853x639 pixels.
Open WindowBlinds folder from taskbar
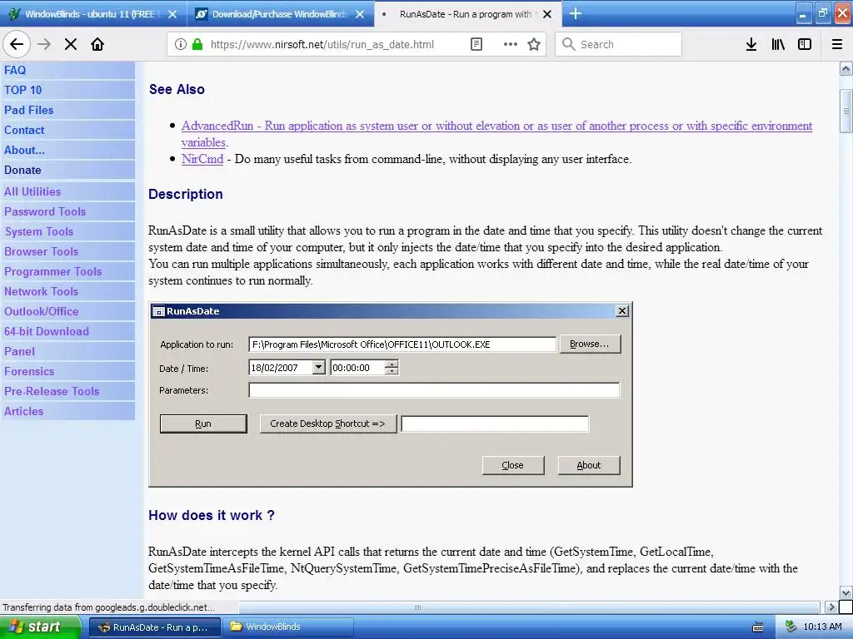pos(288,627)
